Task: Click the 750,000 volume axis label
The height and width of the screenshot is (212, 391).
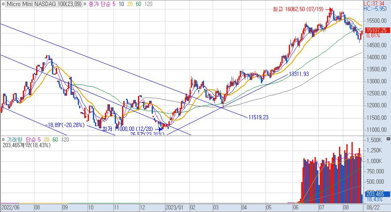Action: [x=375, y=171]
